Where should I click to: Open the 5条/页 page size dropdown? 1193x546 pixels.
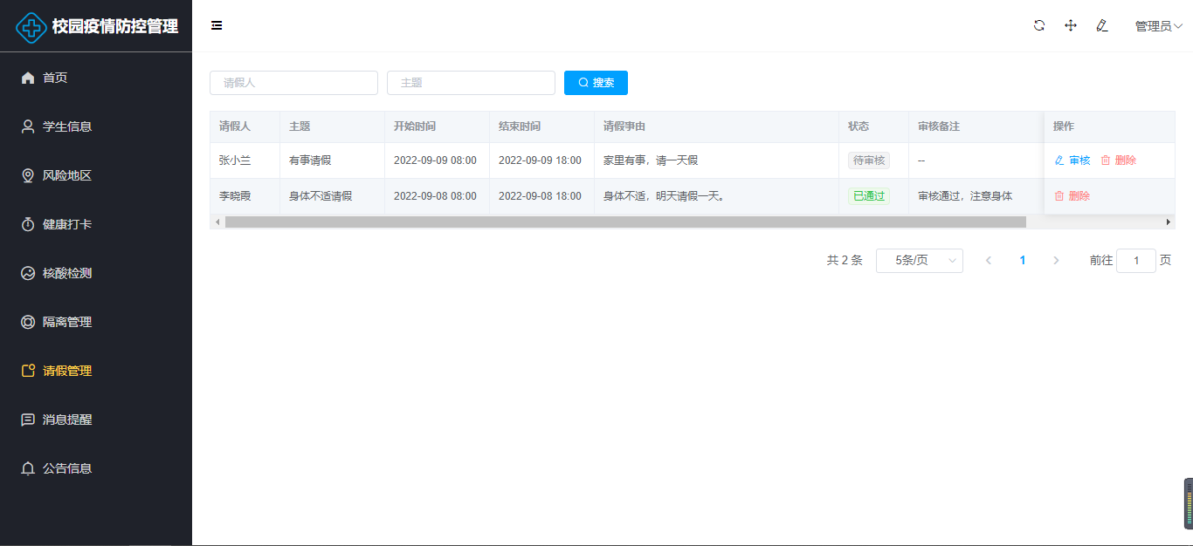click(919, 261)
